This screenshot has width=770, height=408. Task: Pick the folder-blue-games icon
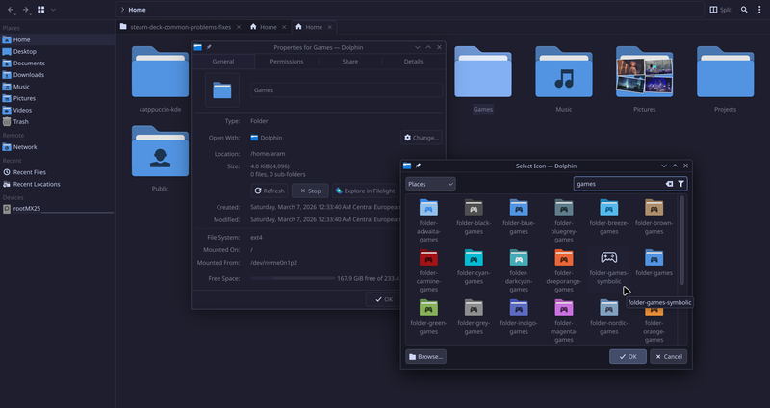coord(519,208)
